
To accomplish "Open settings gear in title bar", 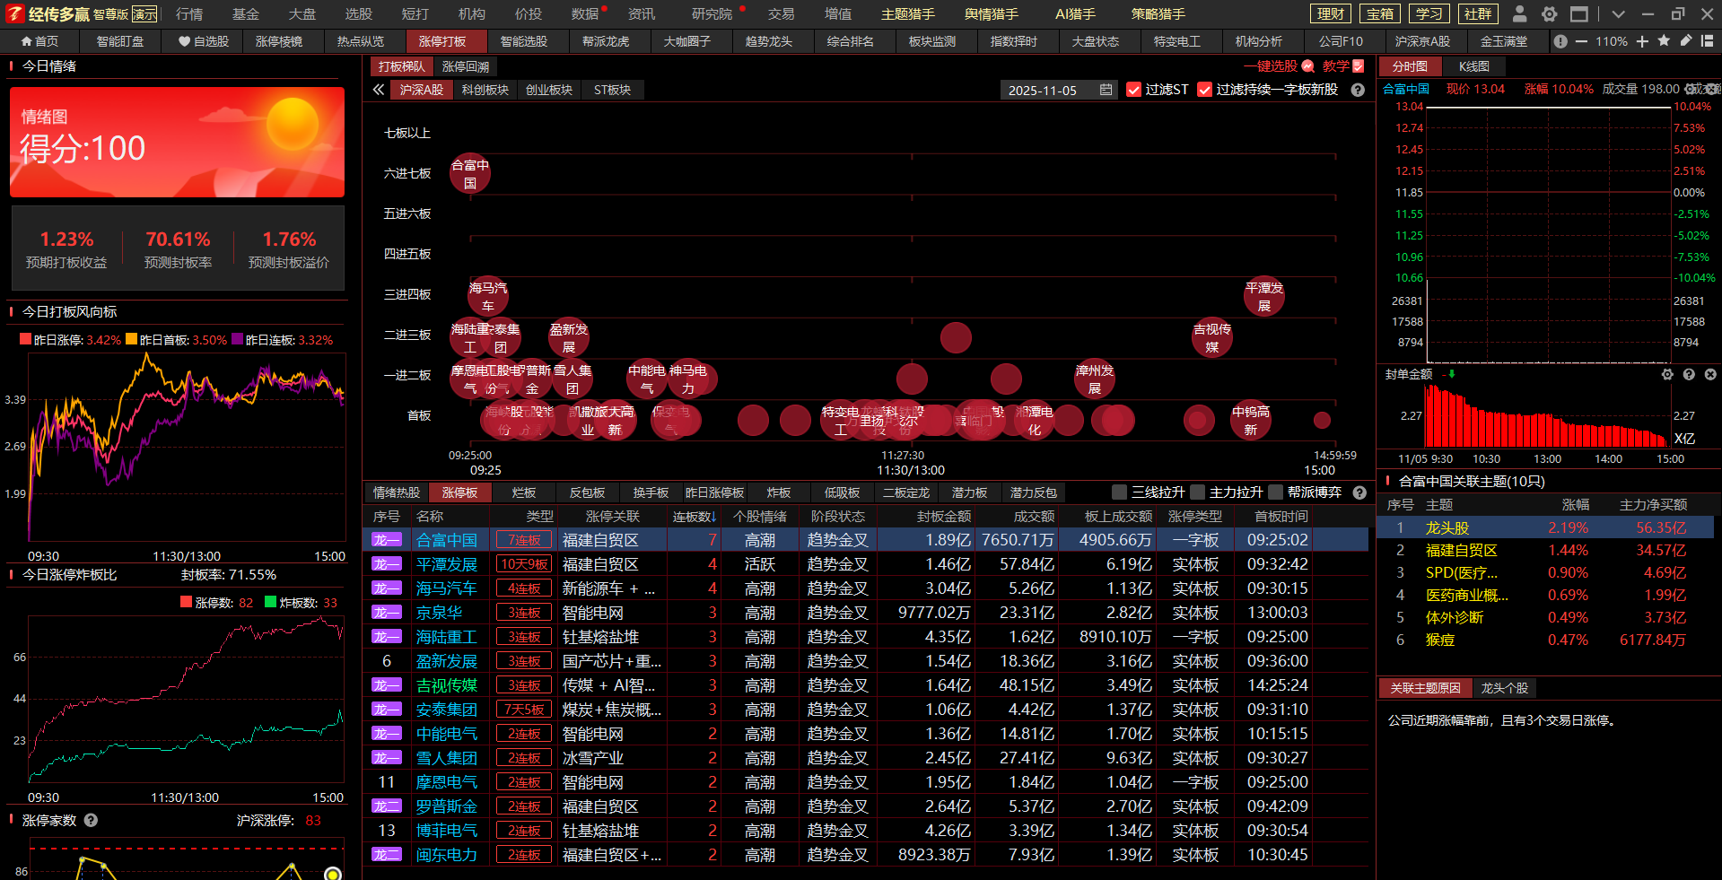I will point(1550,13).
